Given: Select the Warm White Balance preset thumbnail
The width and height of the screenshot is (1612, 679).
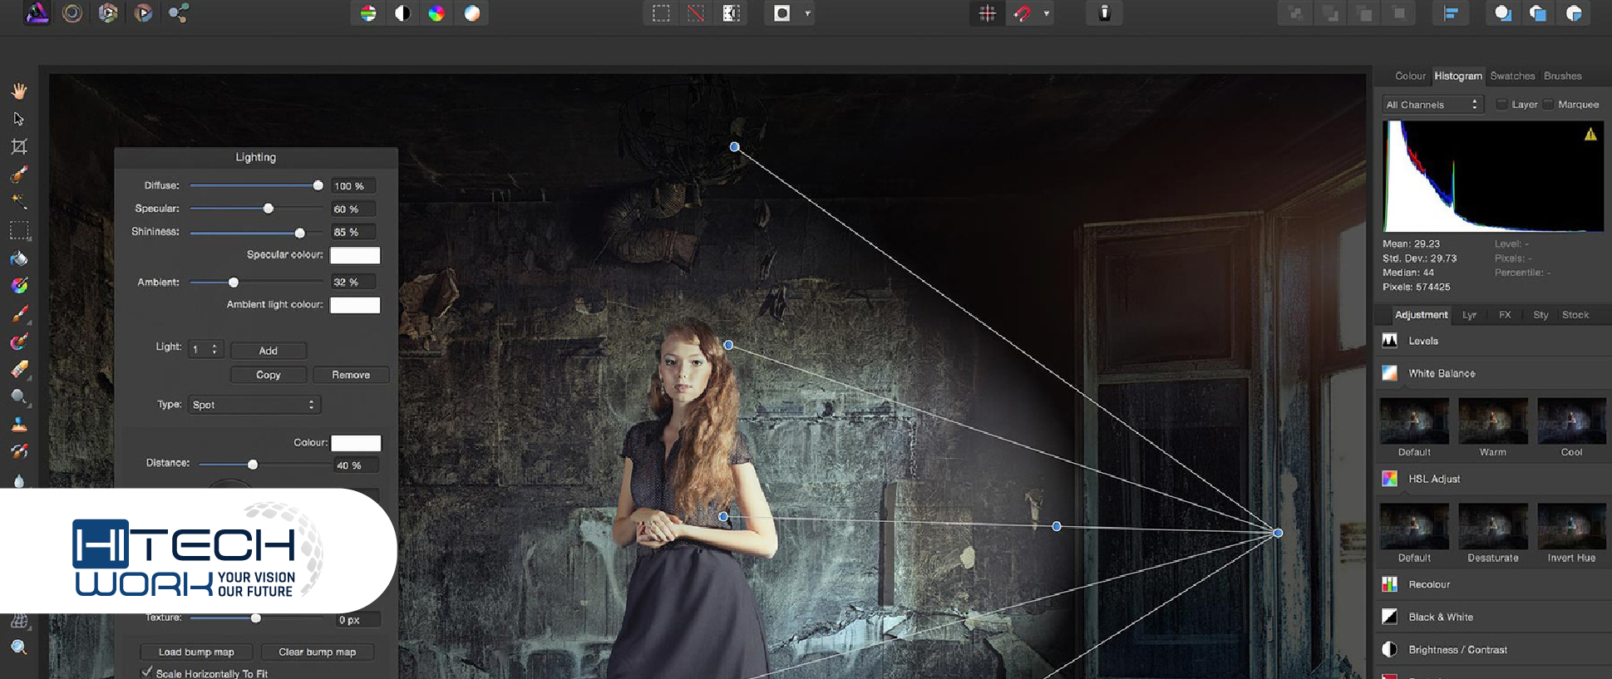Looking at the screenshot, I should pos(1493,421).
